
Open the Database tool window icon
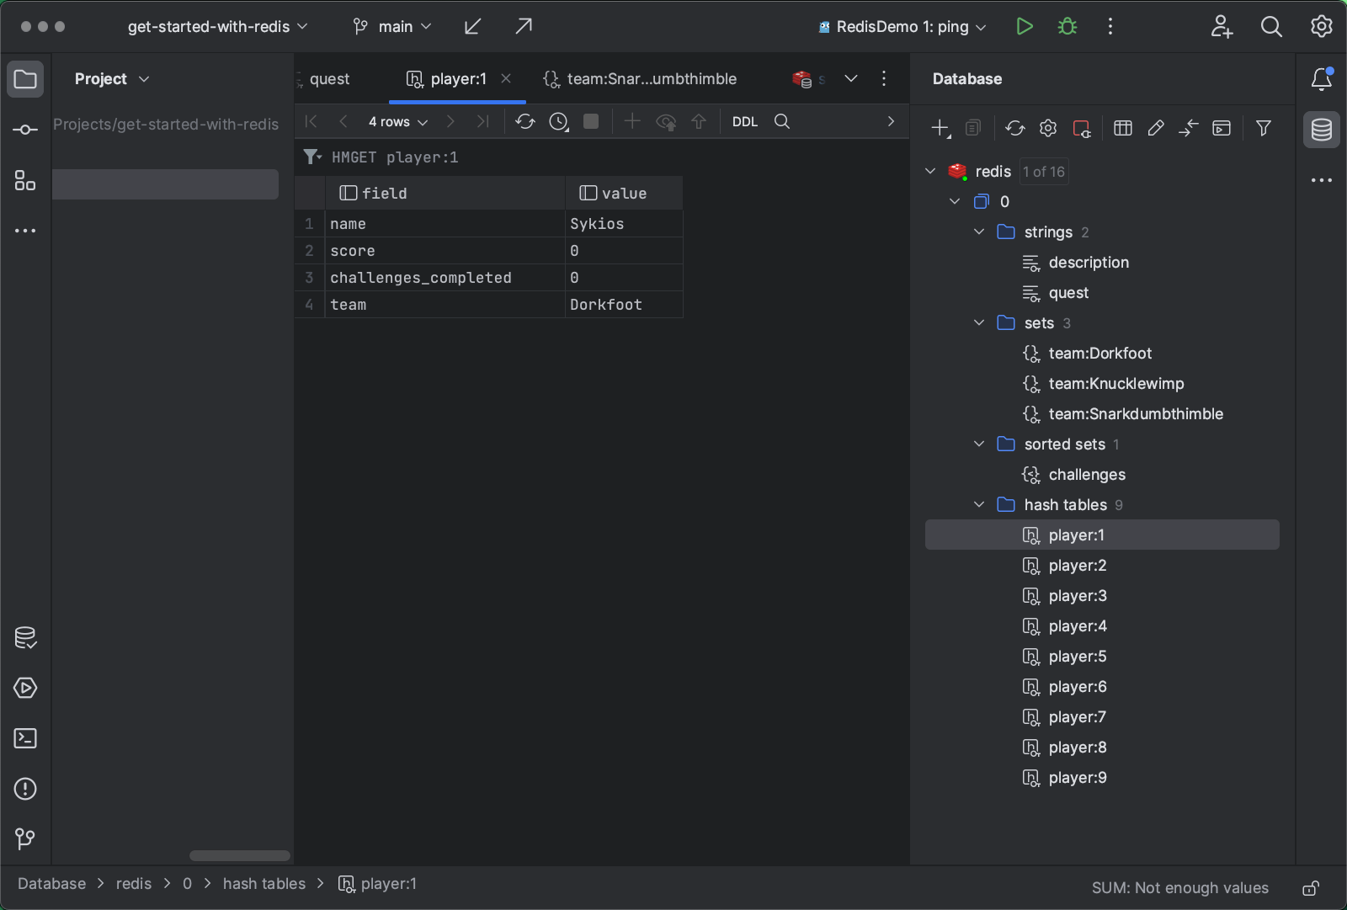(x=1321, y=130)
